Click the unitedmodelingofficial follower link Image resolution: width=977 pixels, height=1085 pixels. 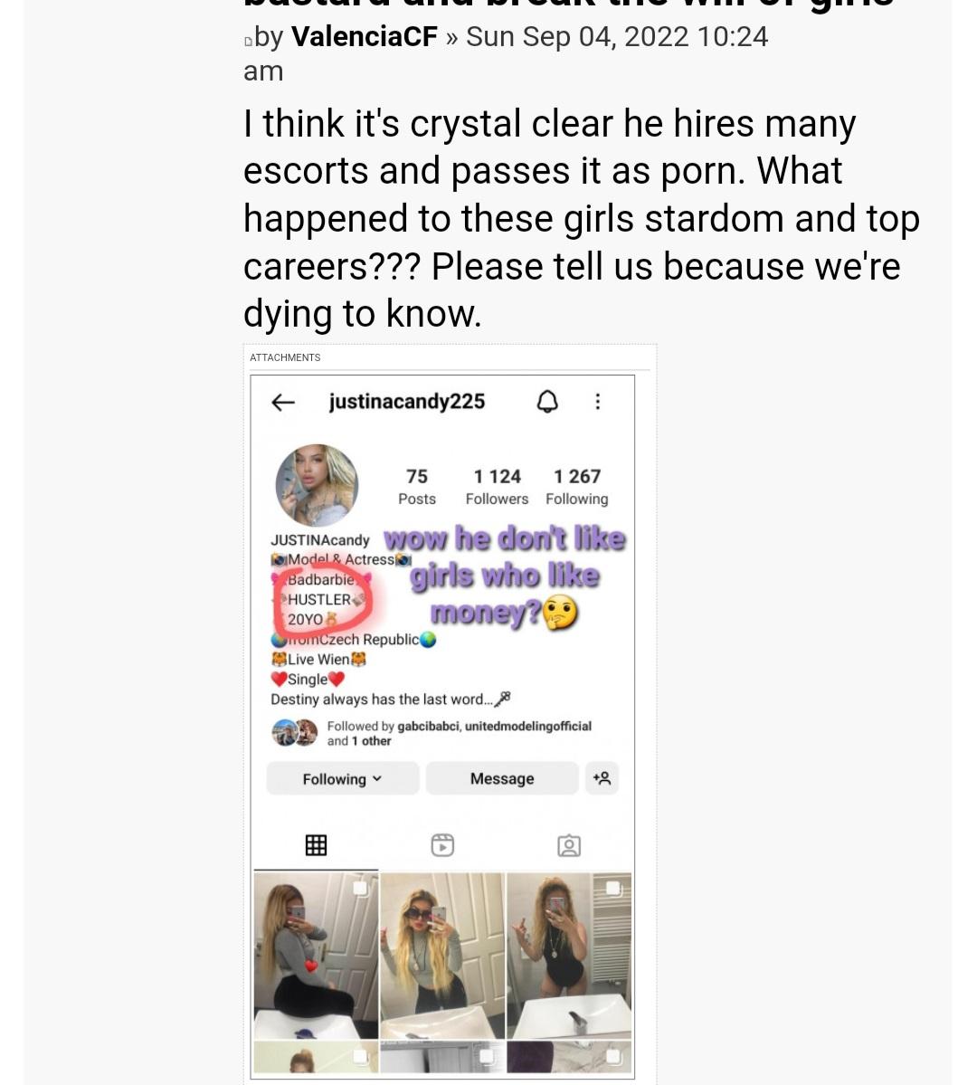coord(528,726)
